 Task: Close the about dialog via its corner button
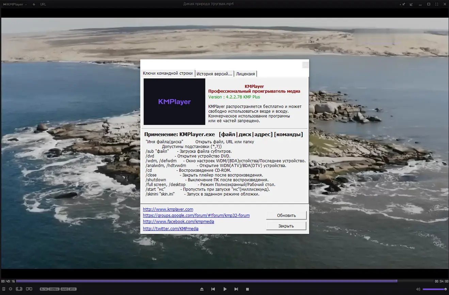tap(305, 65)
